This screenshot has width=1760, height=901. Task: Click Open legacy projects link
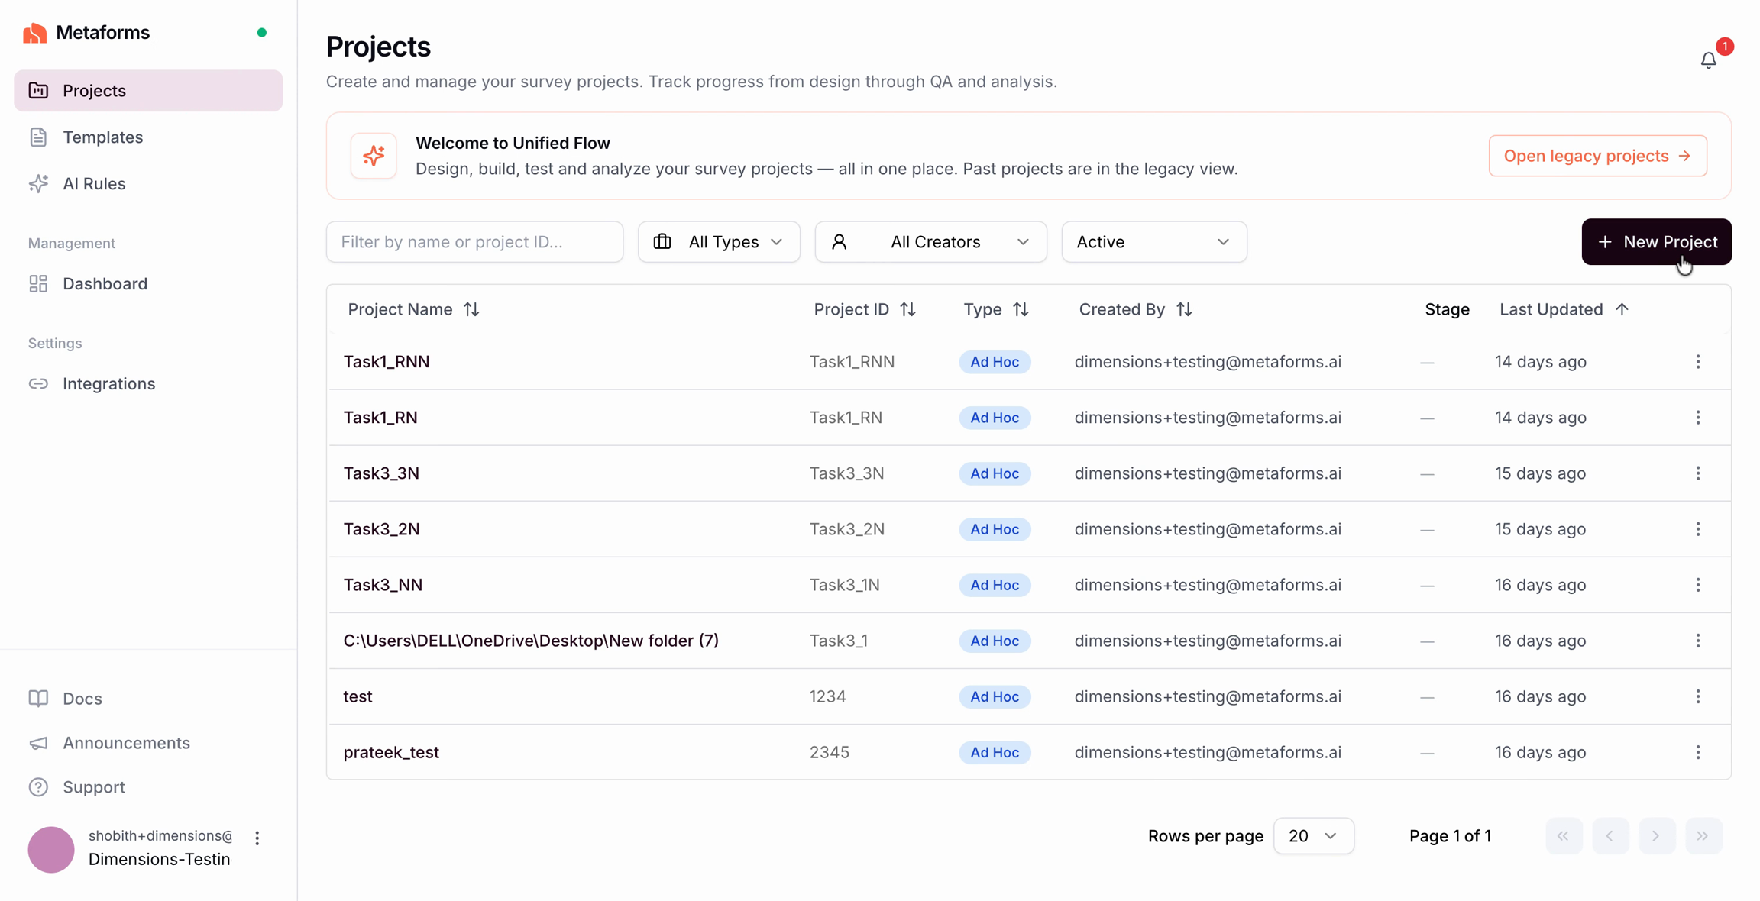pyautogui.click(x=1597, y=156)
